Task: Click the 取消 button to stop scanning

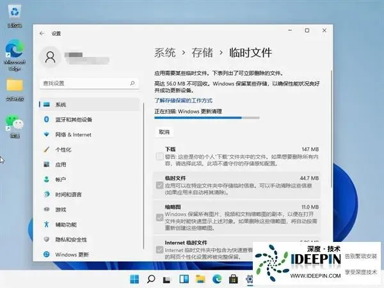Action: pos(164,132)
